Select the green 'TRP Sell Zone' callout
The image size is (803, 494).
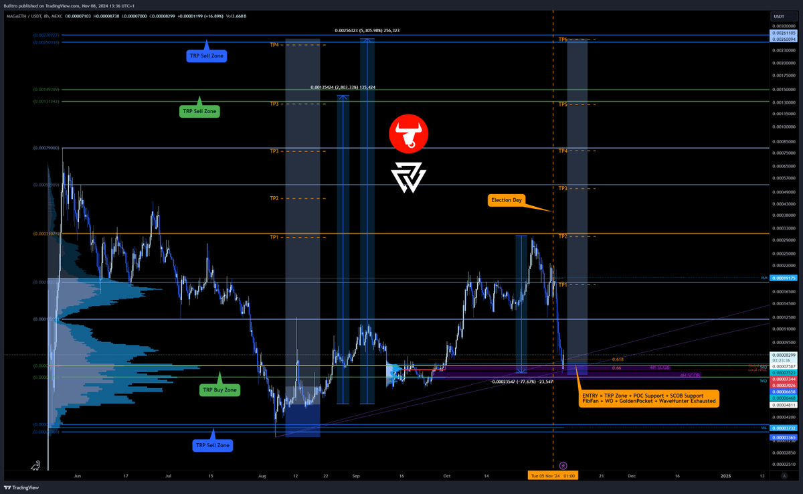click(199, 111)
